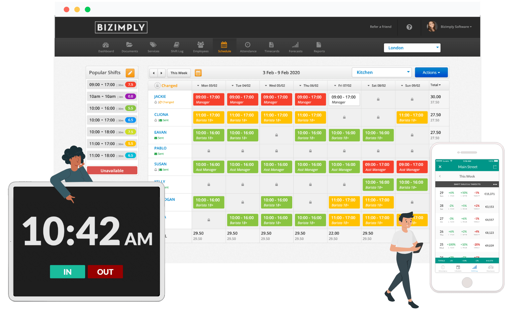Expand the Fri 07/02 column dropdown

point(335,86)
